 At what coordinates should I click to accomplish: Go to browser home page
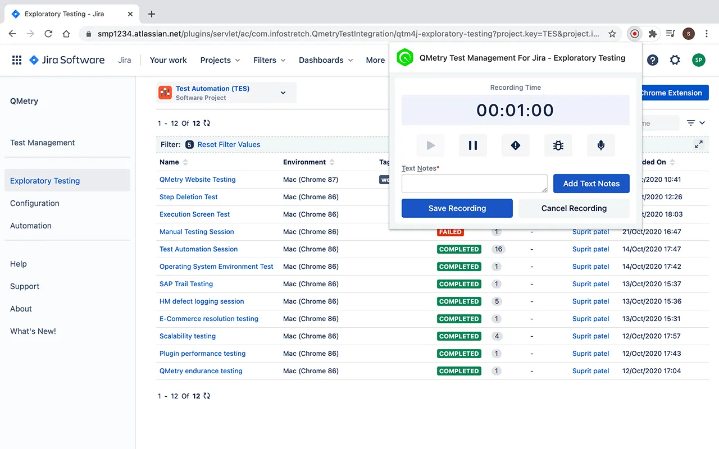(66, 34)
